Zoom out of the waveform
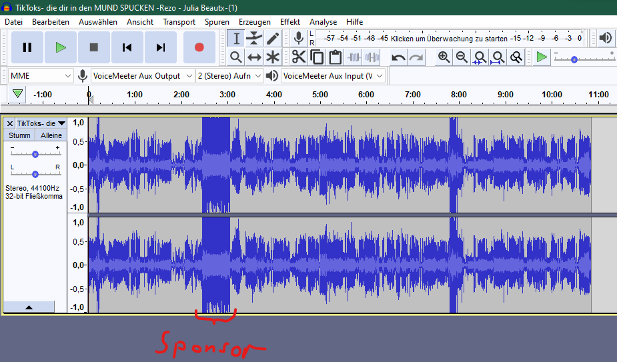 click(462, 57)
